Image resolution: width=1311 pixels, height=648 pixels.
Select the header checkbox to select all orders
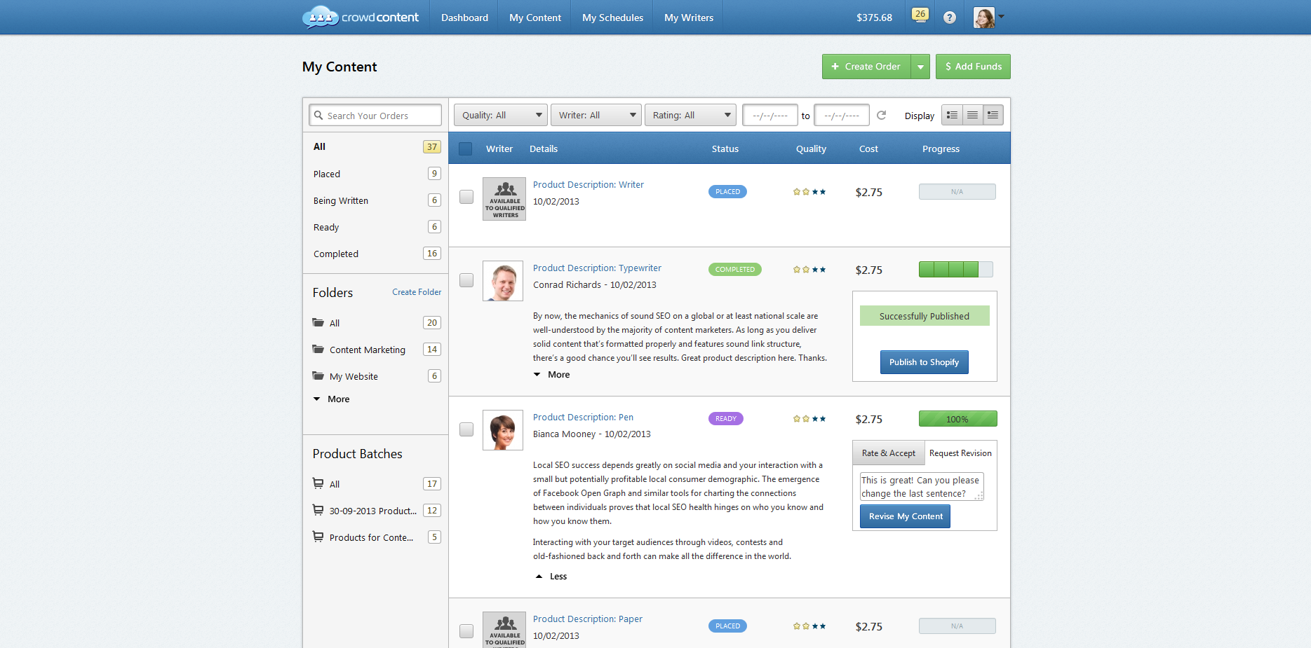tap(465, 149)
